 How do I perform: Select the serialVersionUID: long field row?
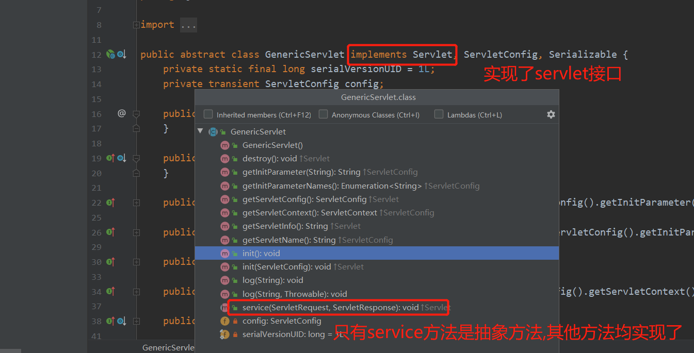click(x=377, y=334)
